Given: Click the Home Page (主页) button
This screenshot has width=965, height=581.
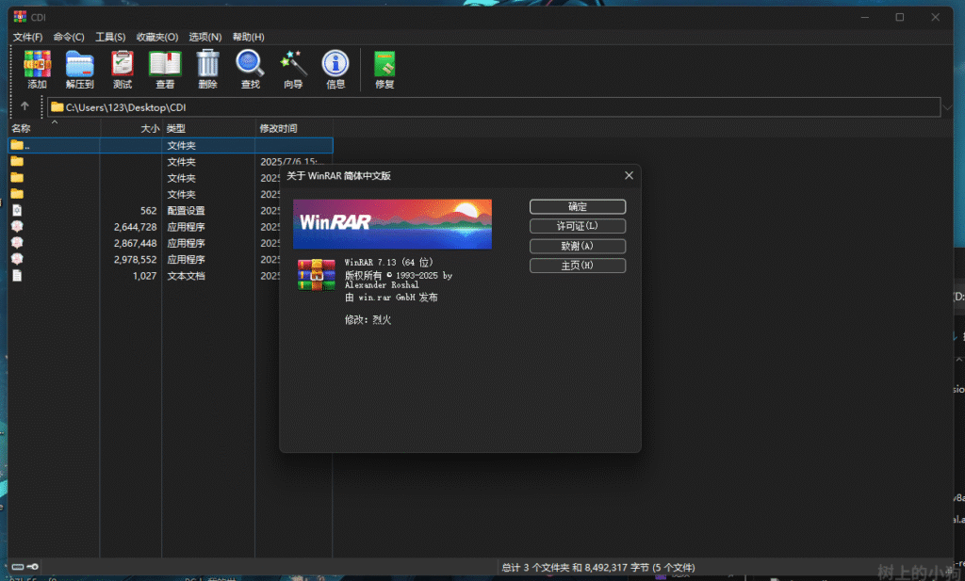Looking at the screenshot, I should (577, 266).
